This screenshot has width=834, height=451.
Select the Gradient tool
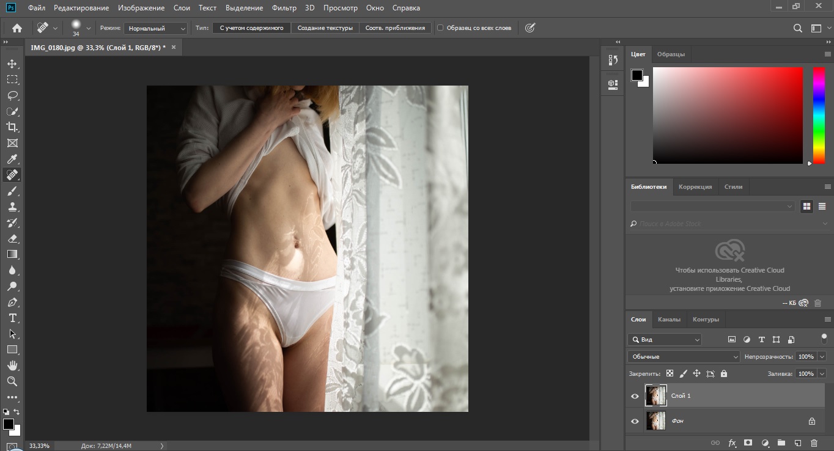[x=12, y=254]
